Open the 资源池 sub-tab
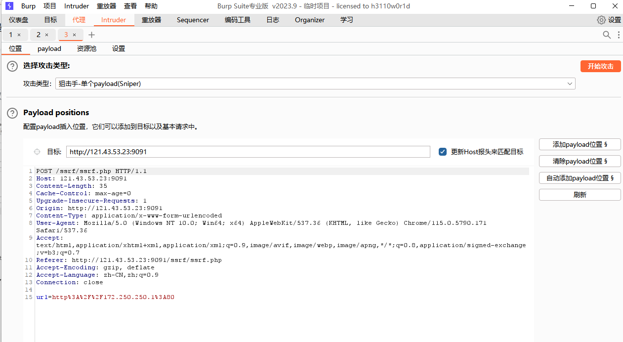The height and width of the screenshot is (342, 623). 86,48
